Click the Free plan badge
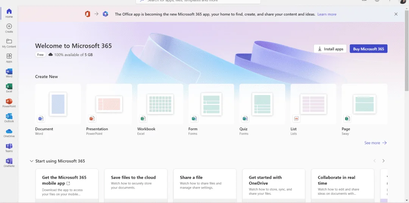 41,55
